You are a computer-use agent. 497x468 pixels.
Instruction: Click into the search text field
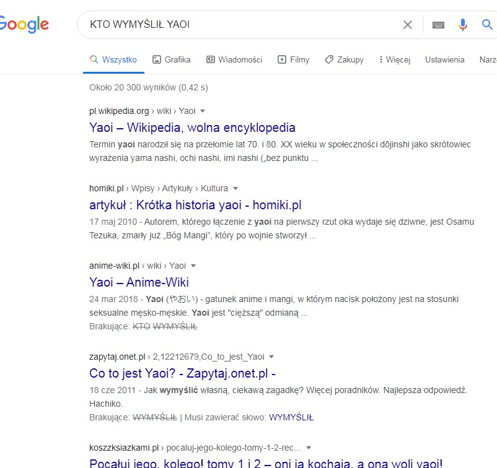pyautogui.click(x=242, y=25)
